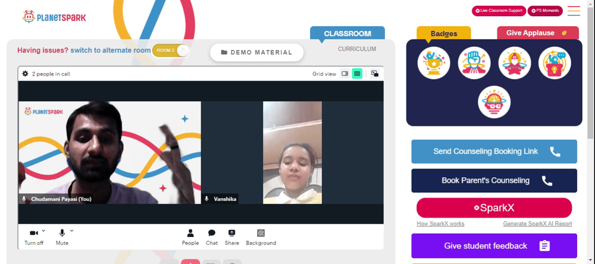Expand microphone options chevron
Screen dimensions: 595x264
[72, 231]
